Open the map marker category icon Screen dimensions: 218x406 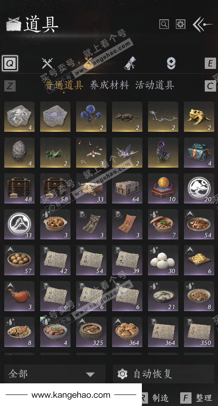[x=171, y=63]
